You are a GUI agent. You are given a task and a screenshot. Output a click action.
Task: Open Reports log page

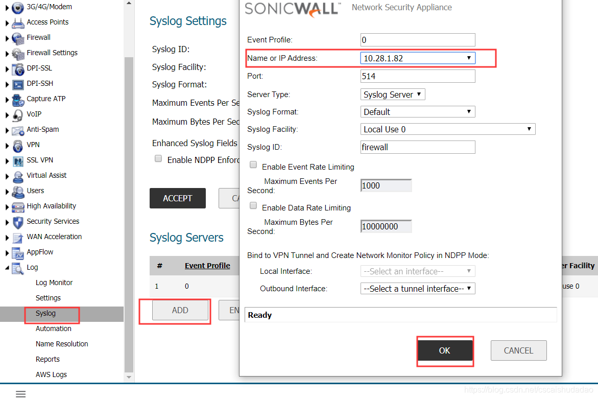(47, 359)
